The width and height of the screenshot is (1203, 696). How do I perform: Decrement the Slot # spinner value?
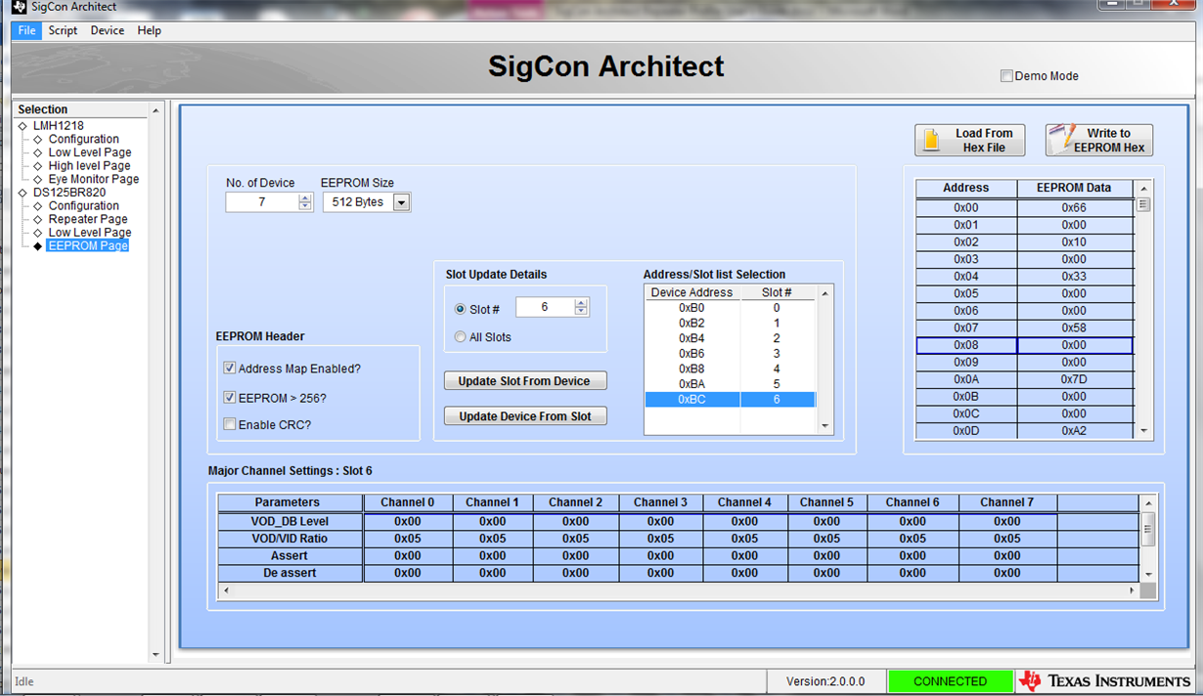click(x=581, y=312)
